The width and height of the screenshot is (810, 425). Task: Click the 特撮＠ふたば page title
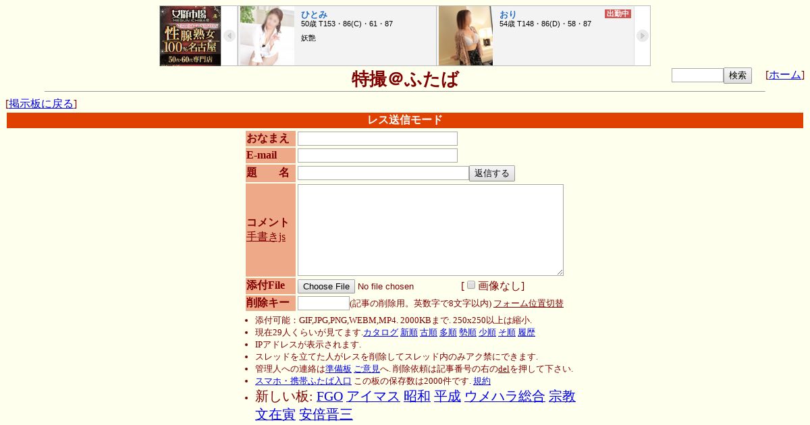click(405, 79)
